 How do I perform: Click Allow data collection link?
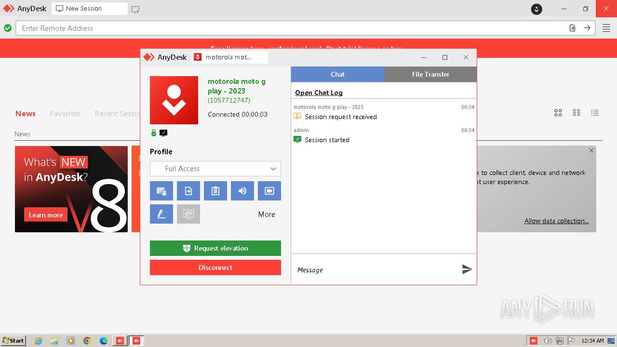pos(557,221)
